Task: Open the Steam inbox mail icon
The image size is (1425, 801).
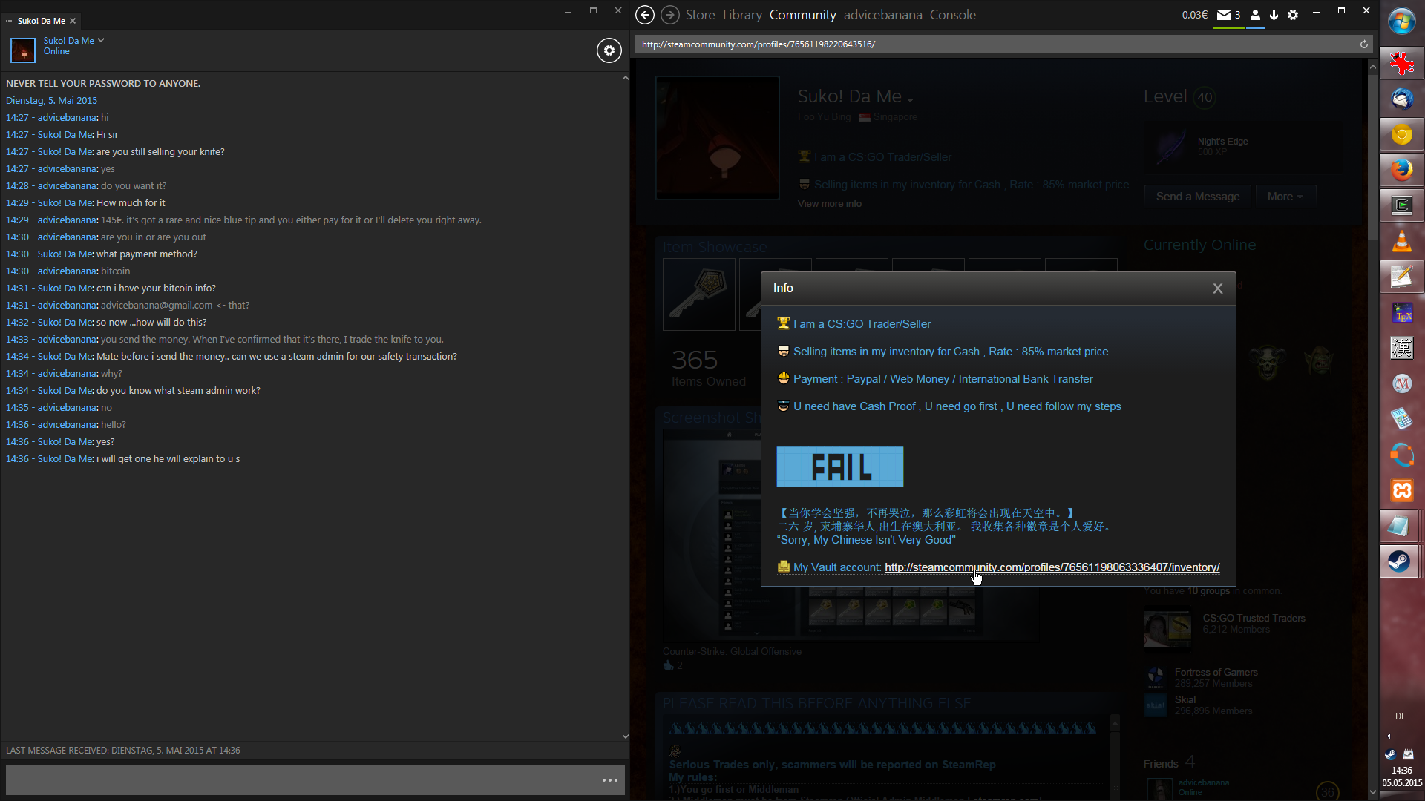Action: pos(1225,15)
